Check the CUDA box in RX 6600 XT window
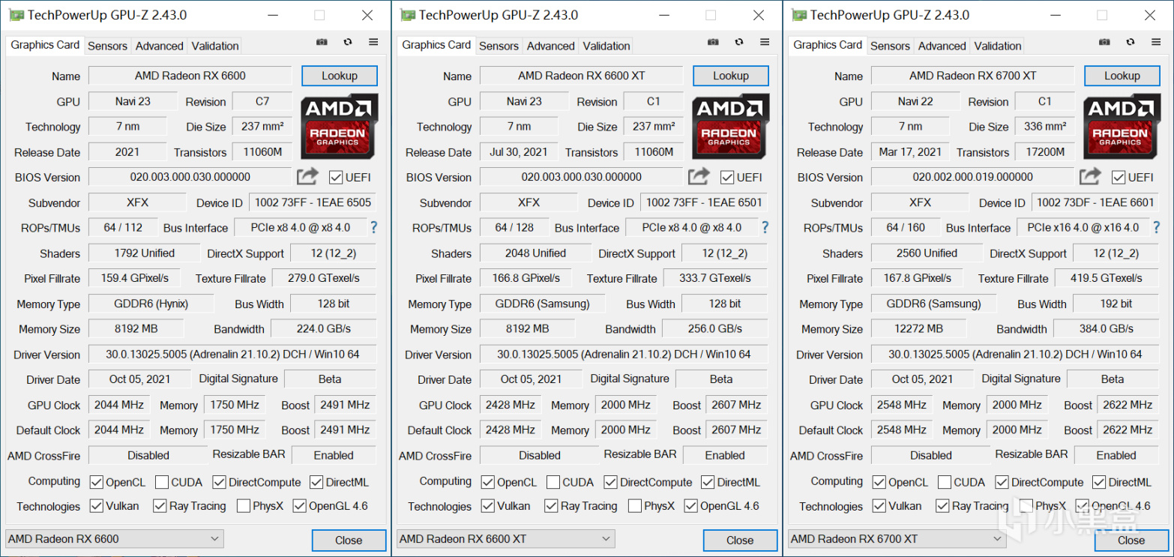Viewport: 1174px width, 557px height. [x=553, y=482]
